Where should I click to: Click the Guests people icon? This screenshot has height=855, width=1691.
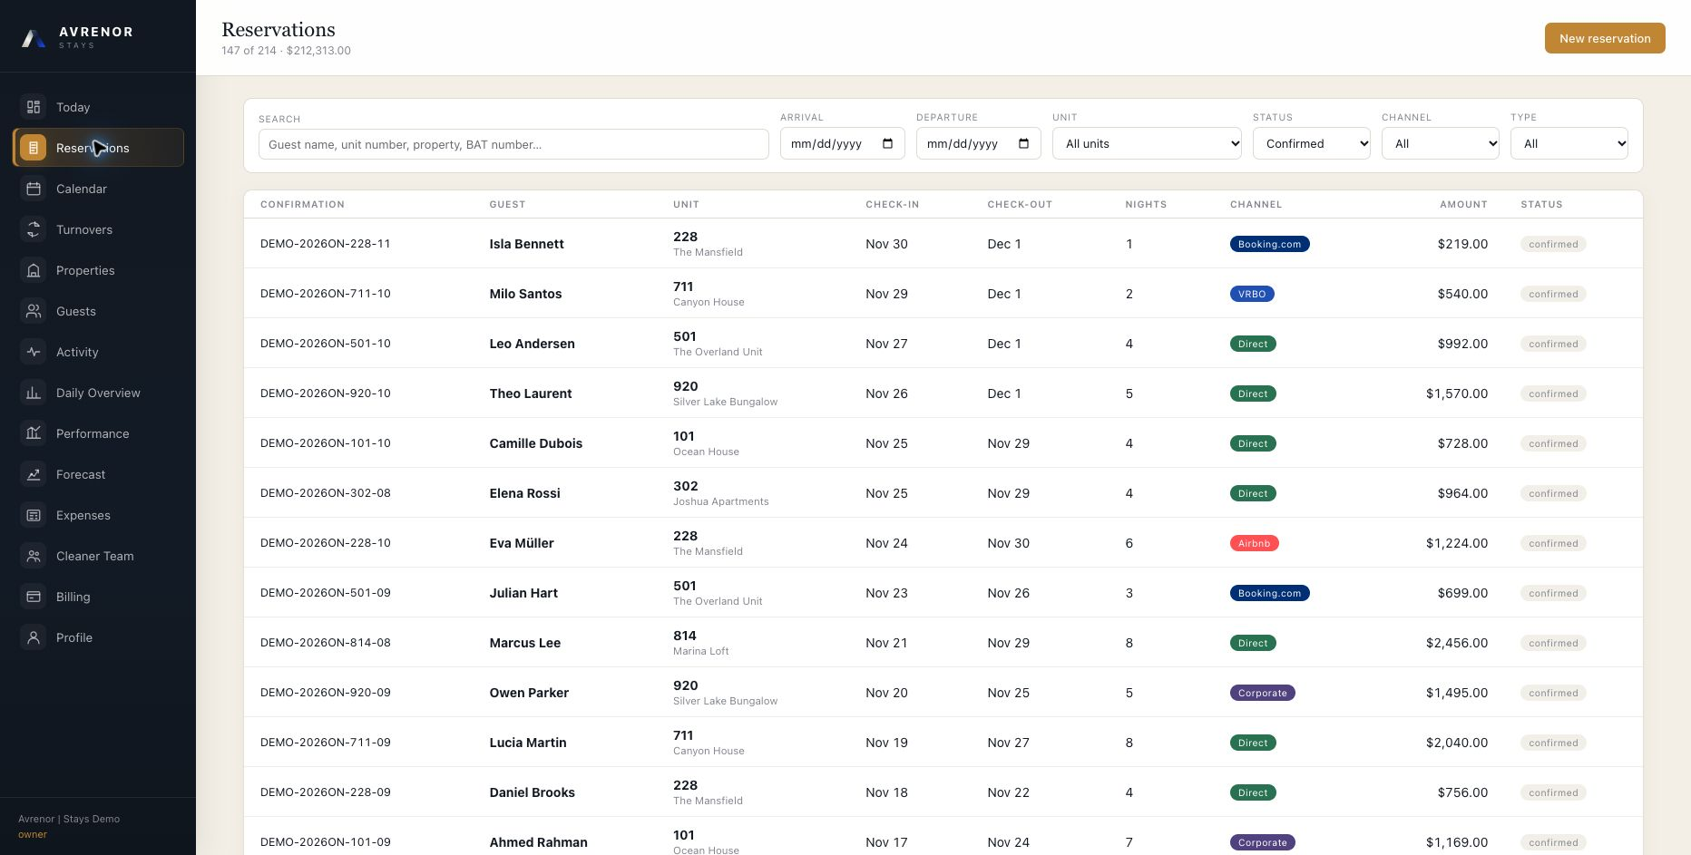coord(34,311)
